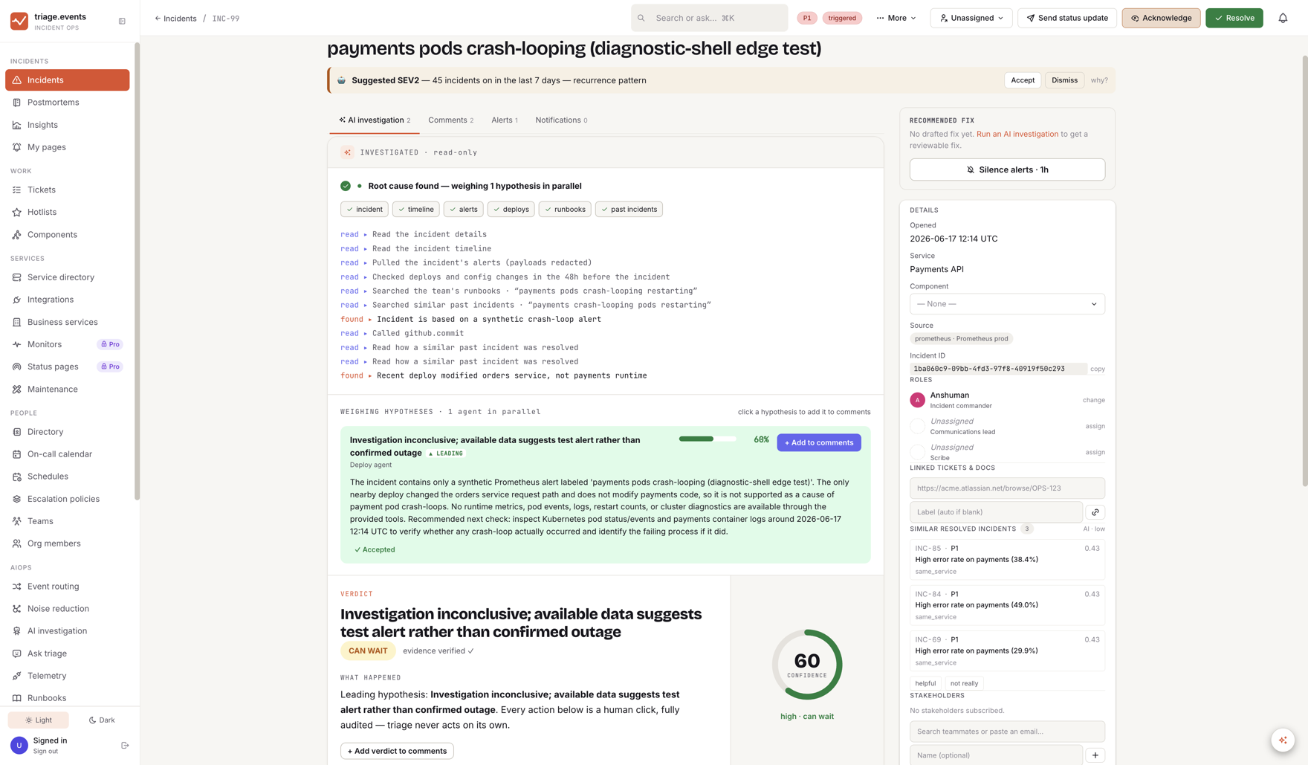This screenshot has width=1308, height=765.
Task: Click the link icon beside Label field
Action: 1095,512
